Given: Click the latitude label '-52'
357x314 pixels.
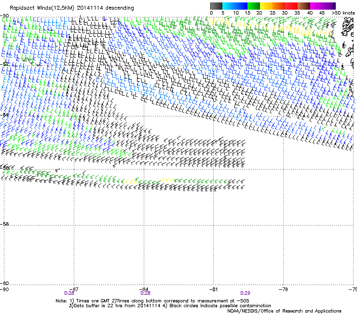Looking at the screenshot, I should click(4, 64).
